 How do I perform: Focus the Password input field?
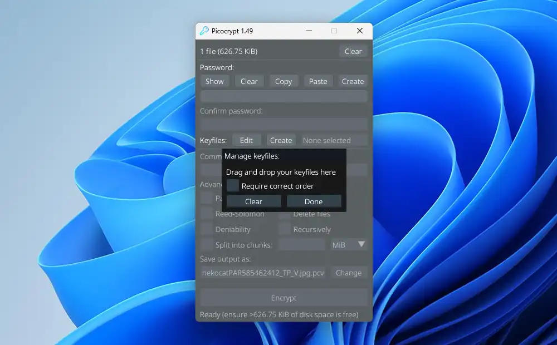(284, 96)
